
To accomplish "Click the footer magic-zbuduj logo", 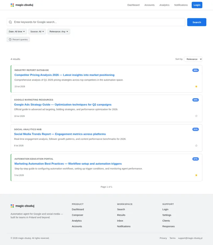I will [x=23, y=206].
